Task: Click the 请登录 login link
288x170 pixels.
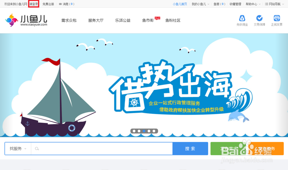Action: [x=34, y=4]
